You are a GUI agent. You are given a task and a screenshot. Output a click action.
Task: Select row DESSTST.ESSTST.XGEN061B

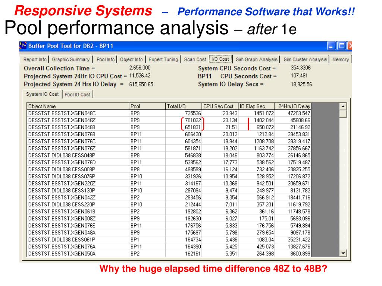(x=169, y=212)
